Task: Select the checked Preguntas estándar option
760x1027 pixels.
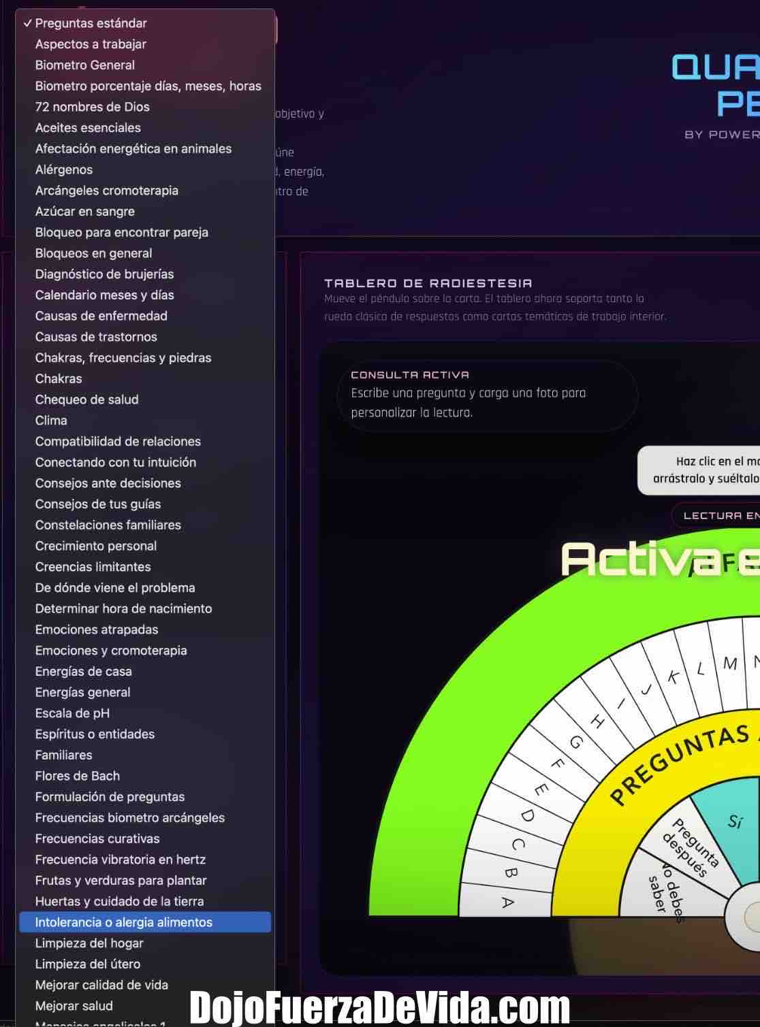Action: (145, 23)
